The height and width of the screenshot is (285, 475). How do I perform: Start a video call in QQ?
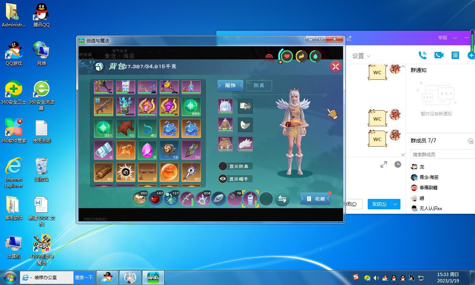(439, 55)
